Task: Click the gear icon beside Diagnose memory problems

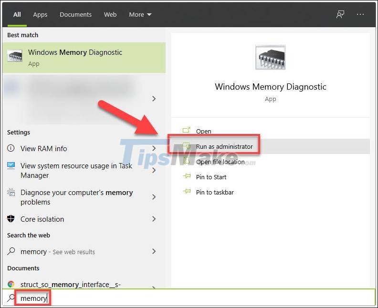Action: click(11, 192)
